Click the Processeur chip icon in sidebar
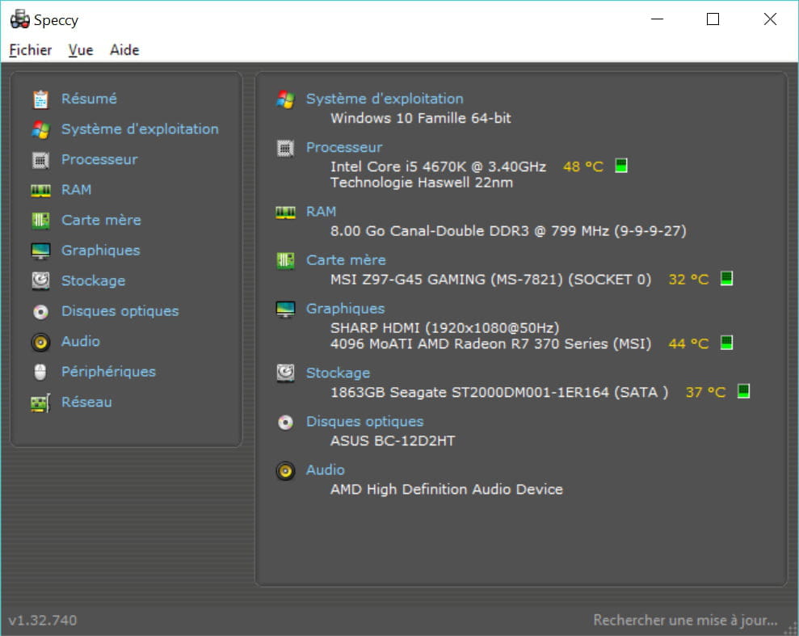 point(40,160)
